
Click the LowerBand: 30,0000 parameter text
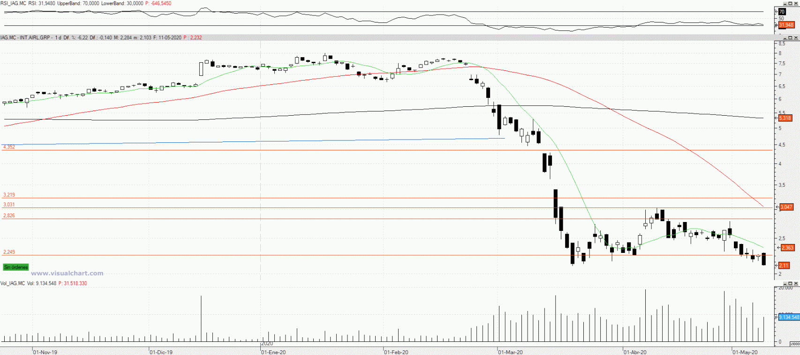click(122, 3)
